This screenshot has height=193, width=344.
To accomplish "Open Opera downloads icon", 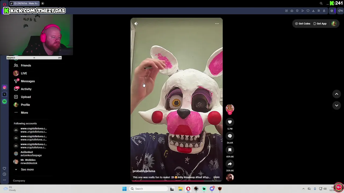I will click(x=313, y=11).
